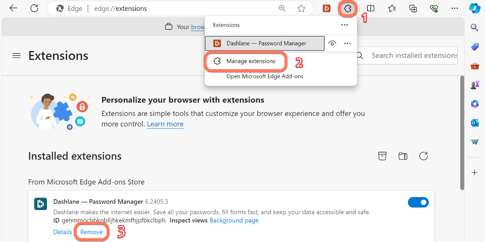The image size is (485, 242).
Task: Click the Search installed extensions field
Action: [407, 56]
